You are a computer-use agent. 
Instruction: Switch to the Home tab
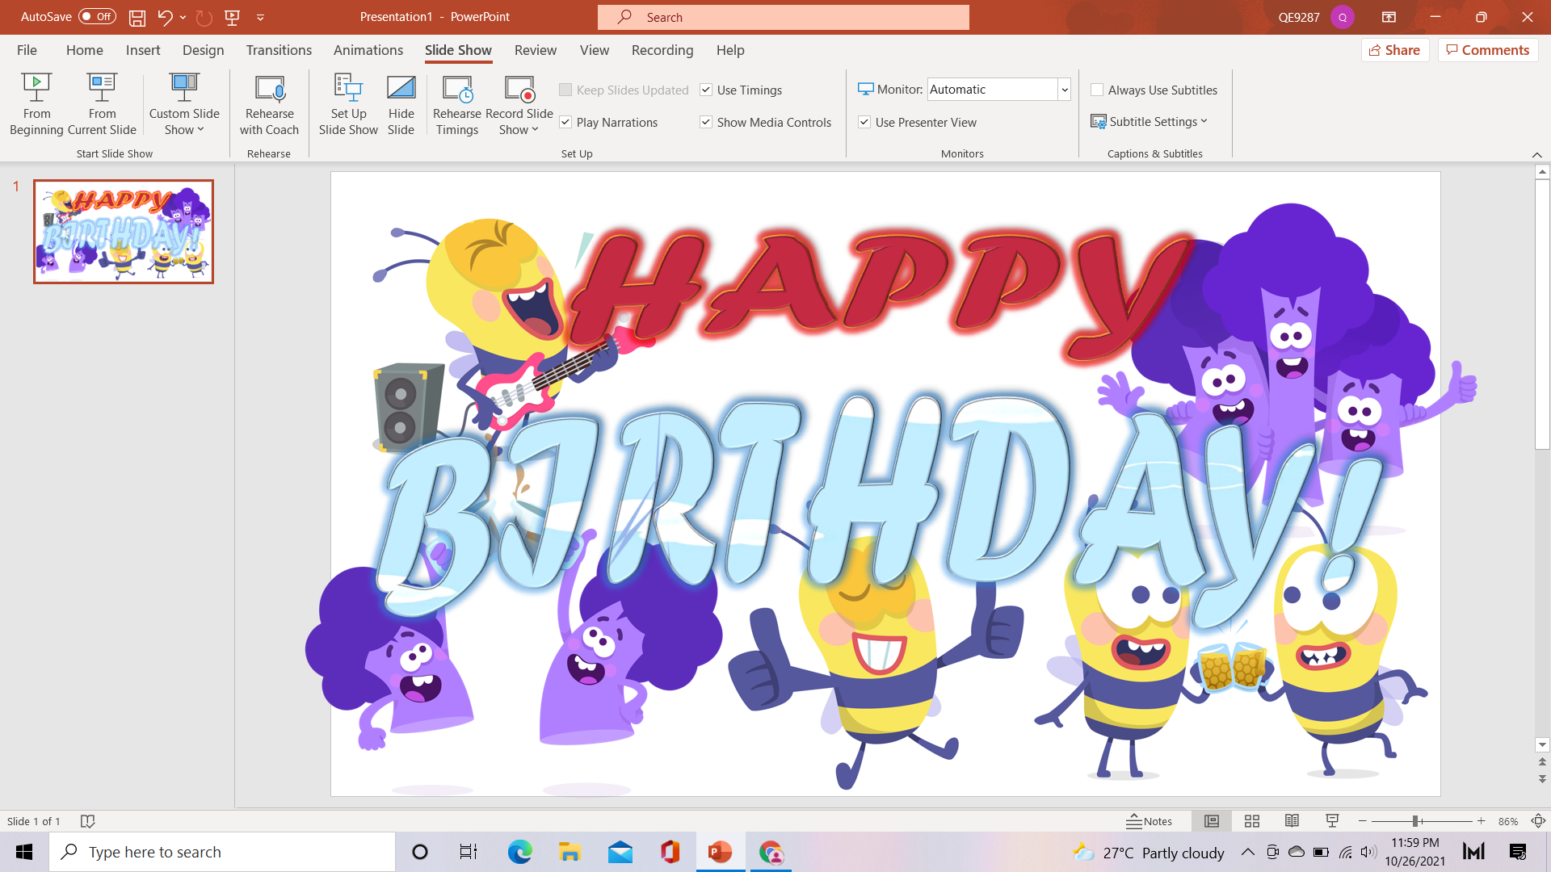coord(85,50)
